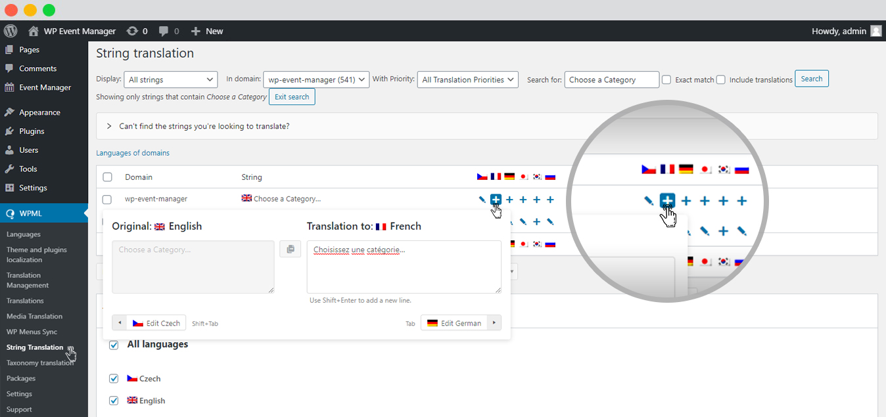This screenshot has height=417, width=886.
Task: Open String Translation submenu item
Action: pos(35,347)
